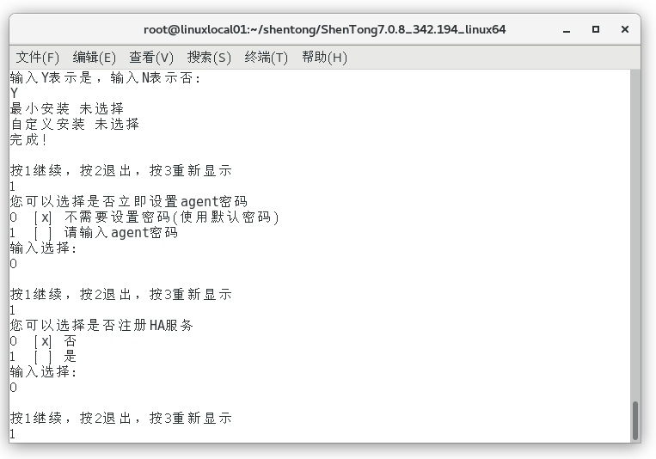The width and height of the screenshot is (656, 459).
Task: Click the vertical scrollbar thumb
Action: click(635, 419)
